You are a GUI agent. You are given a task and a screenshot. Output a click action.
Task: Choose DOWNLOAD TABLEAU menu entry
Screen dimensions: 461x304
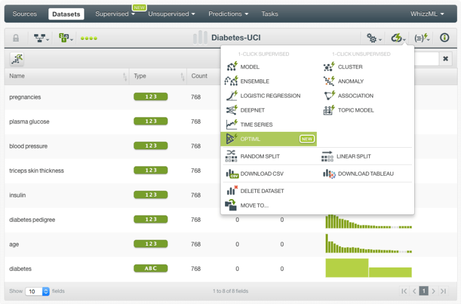pos(366,174)
